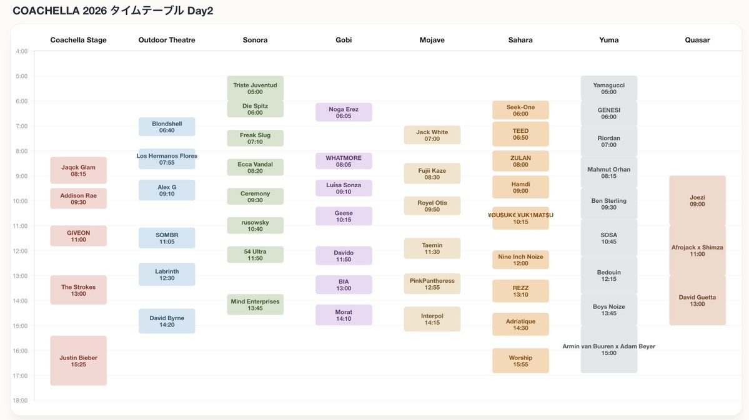
Task: Choose Royel Otis 09:50 block
Action: [432, 206]
